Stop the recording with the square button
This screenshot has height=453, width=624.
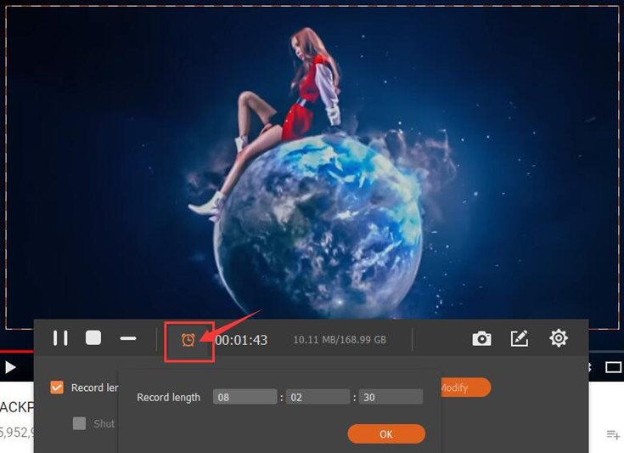[93, 338]
